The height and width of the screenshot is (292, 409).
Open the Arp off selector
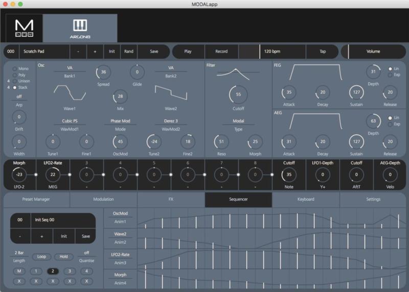[19, 96]
